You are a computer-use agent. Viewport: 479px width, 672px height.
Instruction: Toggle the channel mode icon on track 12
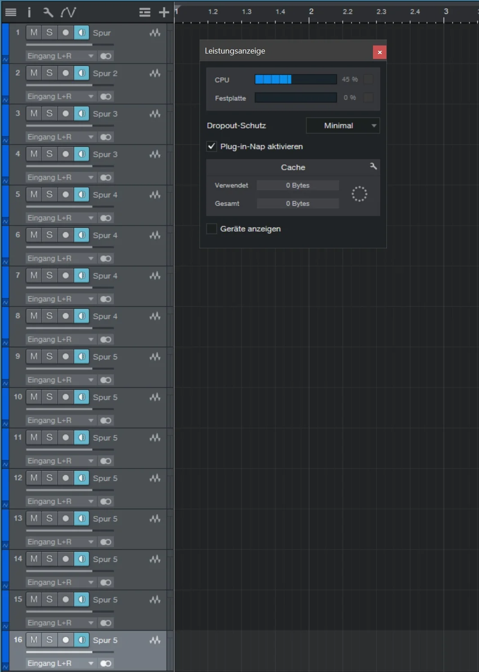[x=106, y=502]
